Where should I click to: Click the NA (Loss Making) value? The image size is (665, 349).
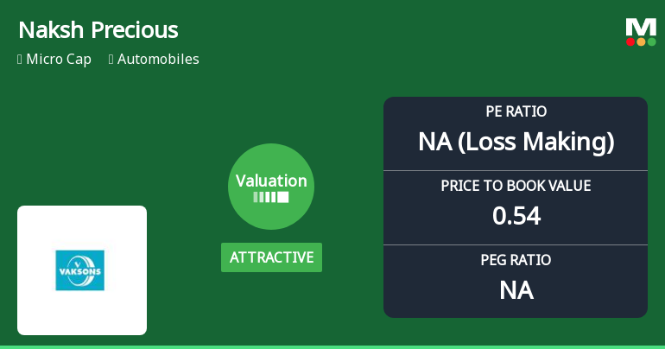click(516, 142)
